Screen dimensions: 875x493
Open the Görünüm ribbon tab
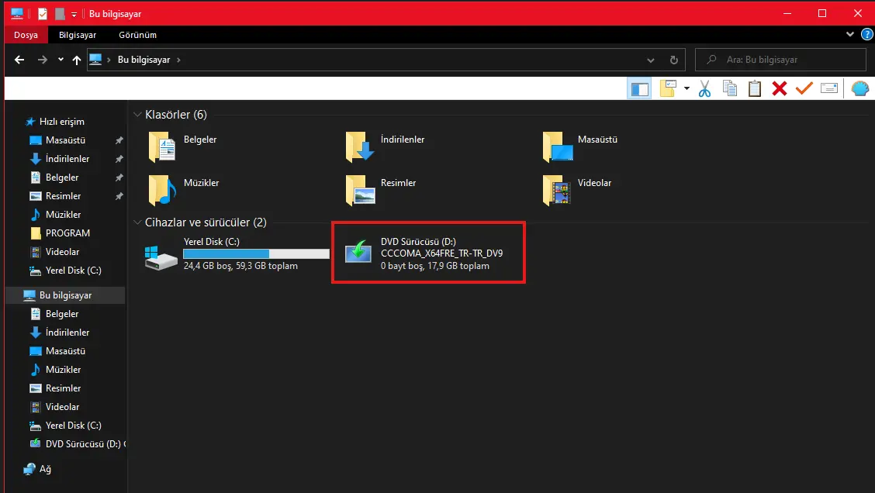click(x=137, y=35)
